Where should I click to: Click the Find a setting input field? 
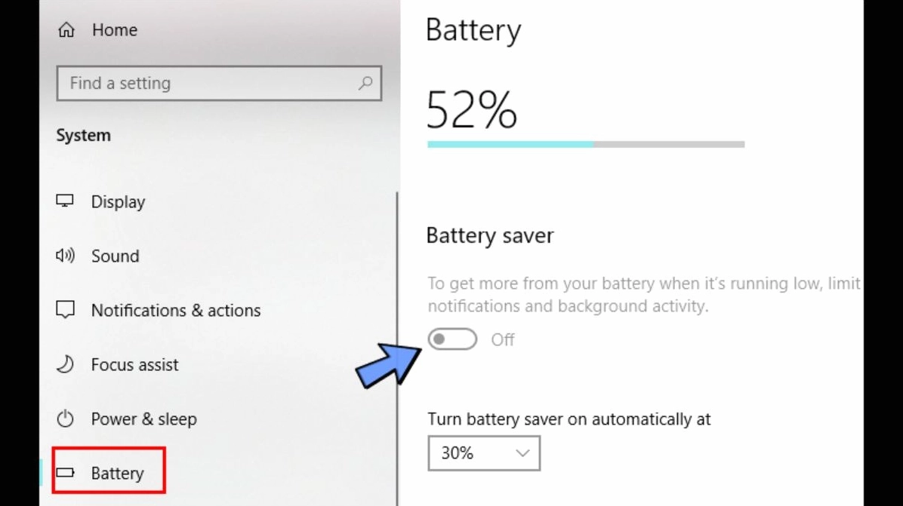click(x=189, y=83)
